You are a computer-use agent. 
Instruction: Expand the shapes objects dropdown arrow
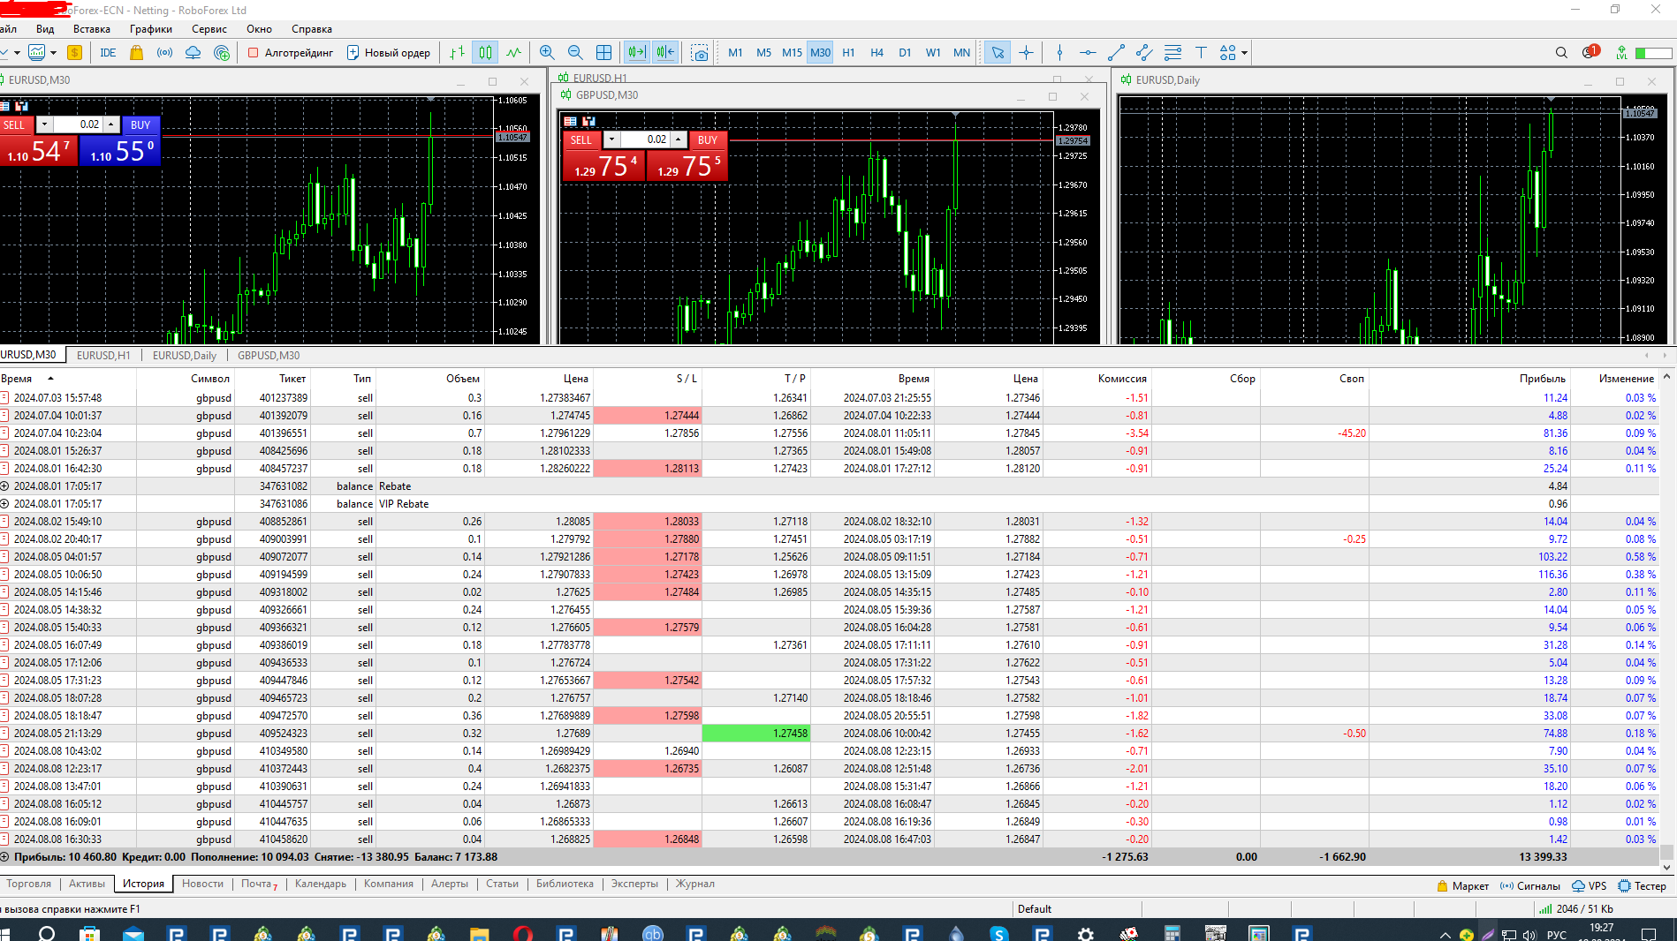click(1244, 53)
